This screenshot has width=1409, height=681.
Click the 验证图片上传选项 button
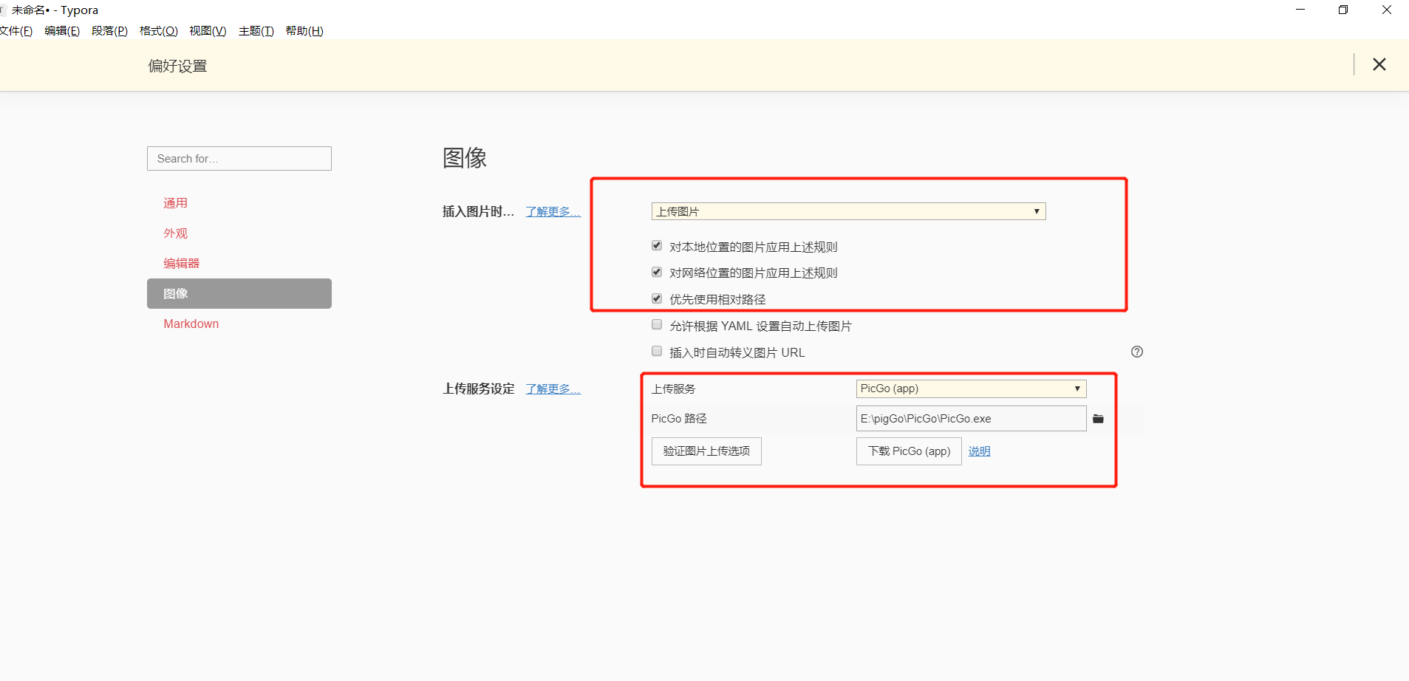(706, 451)
